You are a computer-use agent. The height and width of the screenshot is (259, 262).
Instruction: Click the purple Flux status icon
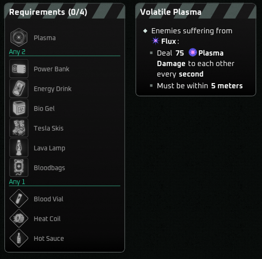coord(155,42)
